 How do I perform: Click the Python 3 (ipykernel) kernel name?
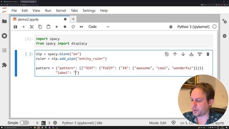[193, 27]
